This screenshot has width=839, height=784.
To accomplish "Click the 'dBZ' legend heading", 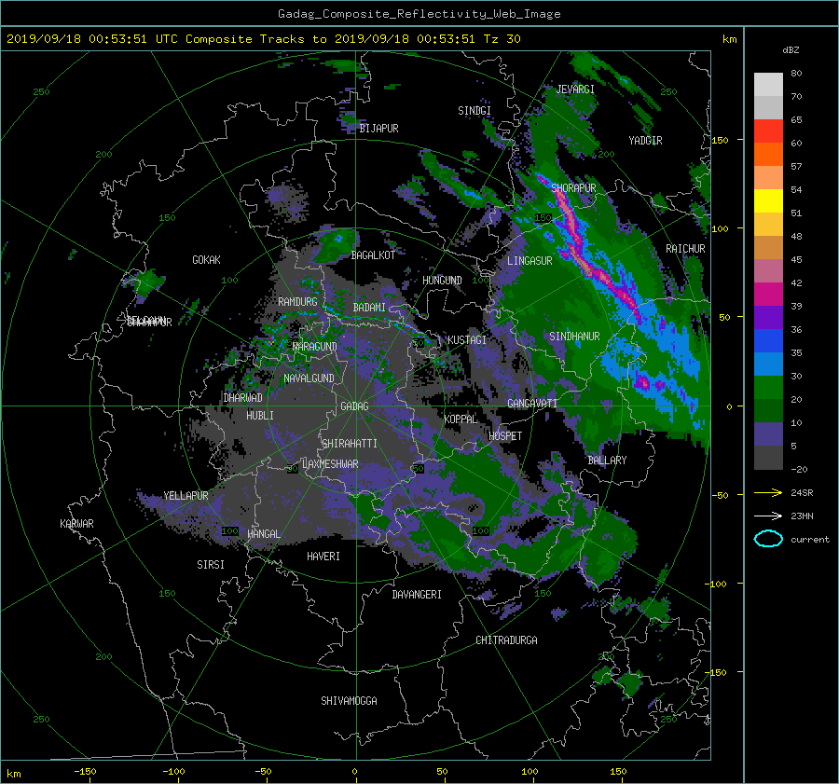I will 791,50.
